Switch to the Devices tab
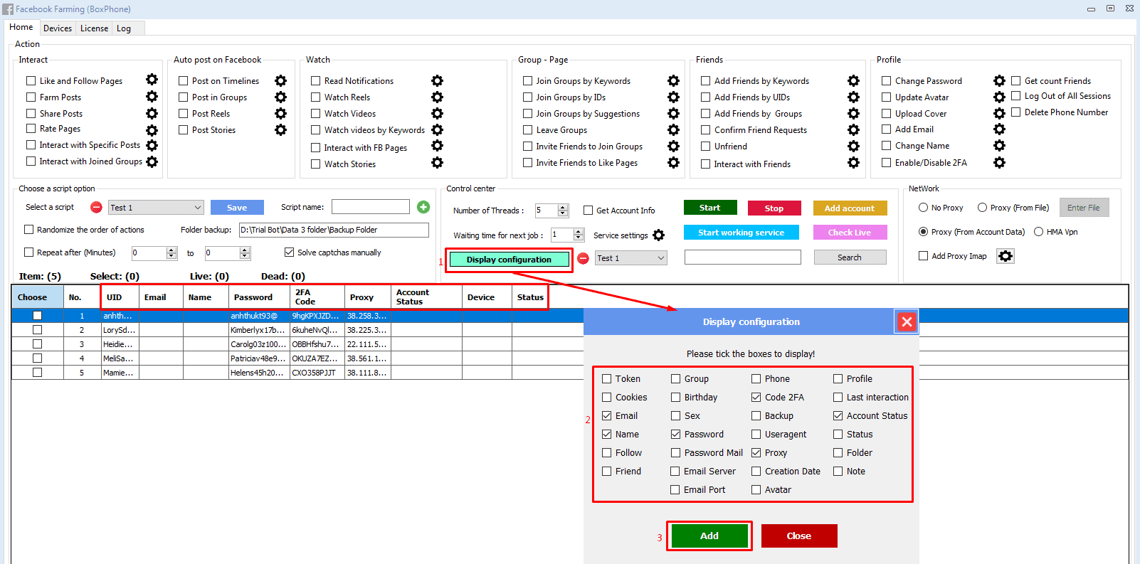Screen dimensions: 1140x564 coord(58,28)
